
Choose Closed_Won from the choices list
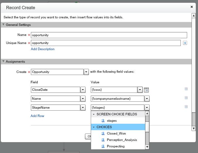[x=116, y=133]
